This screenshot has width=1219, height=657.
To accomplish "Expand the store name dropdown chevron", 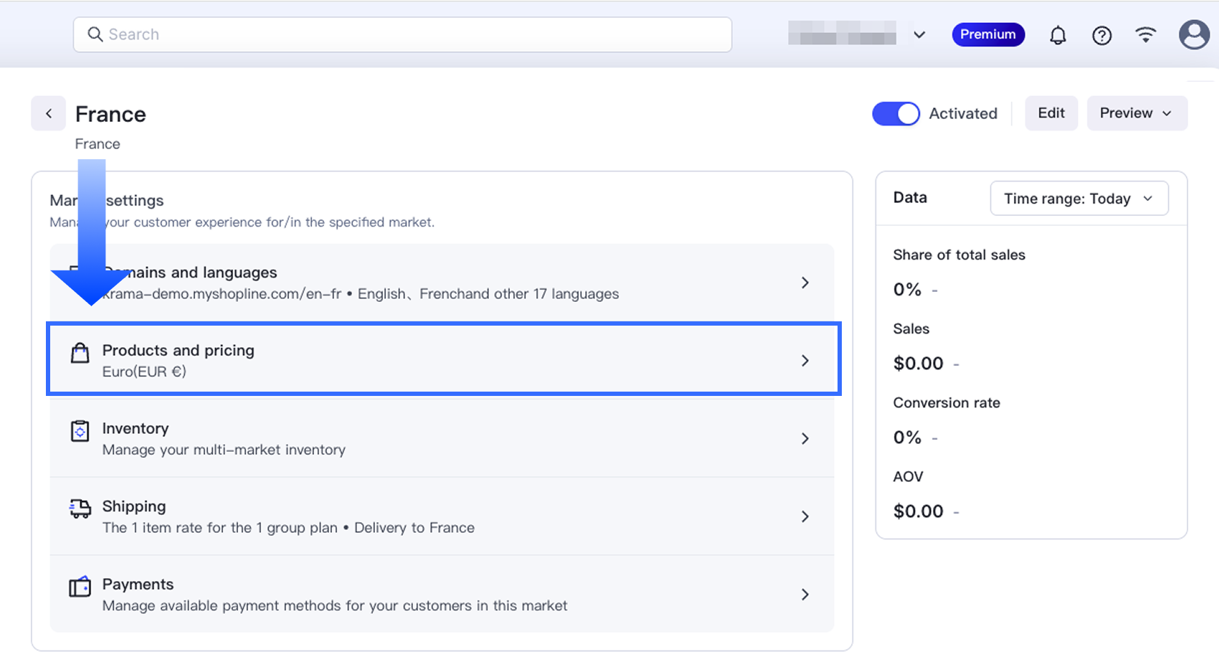I will [919, 34].
